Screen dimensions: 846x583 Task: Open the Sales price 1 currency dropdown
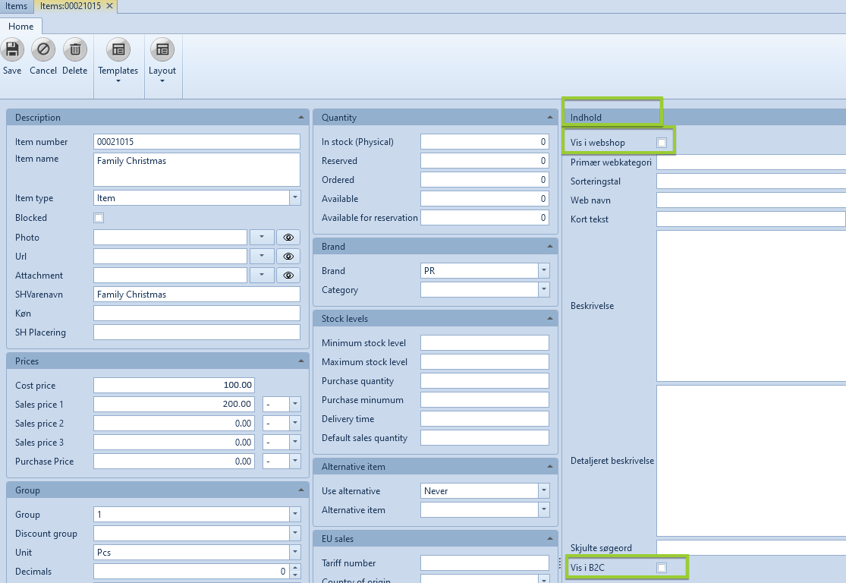pos(295,405)
